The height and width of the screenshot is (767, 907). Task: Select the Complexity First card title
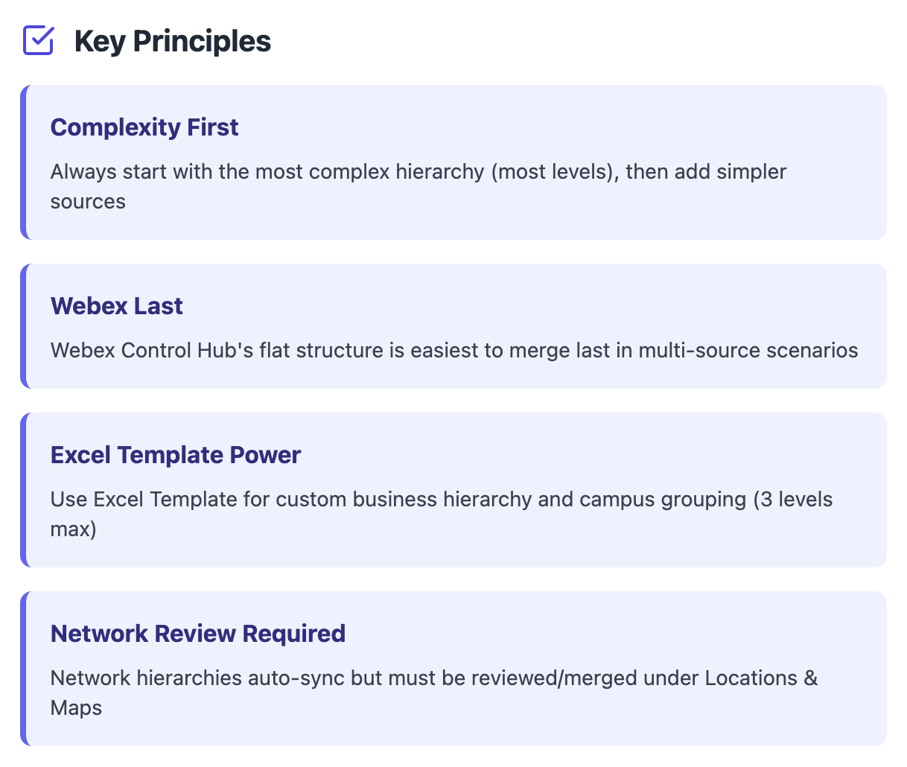144,127
